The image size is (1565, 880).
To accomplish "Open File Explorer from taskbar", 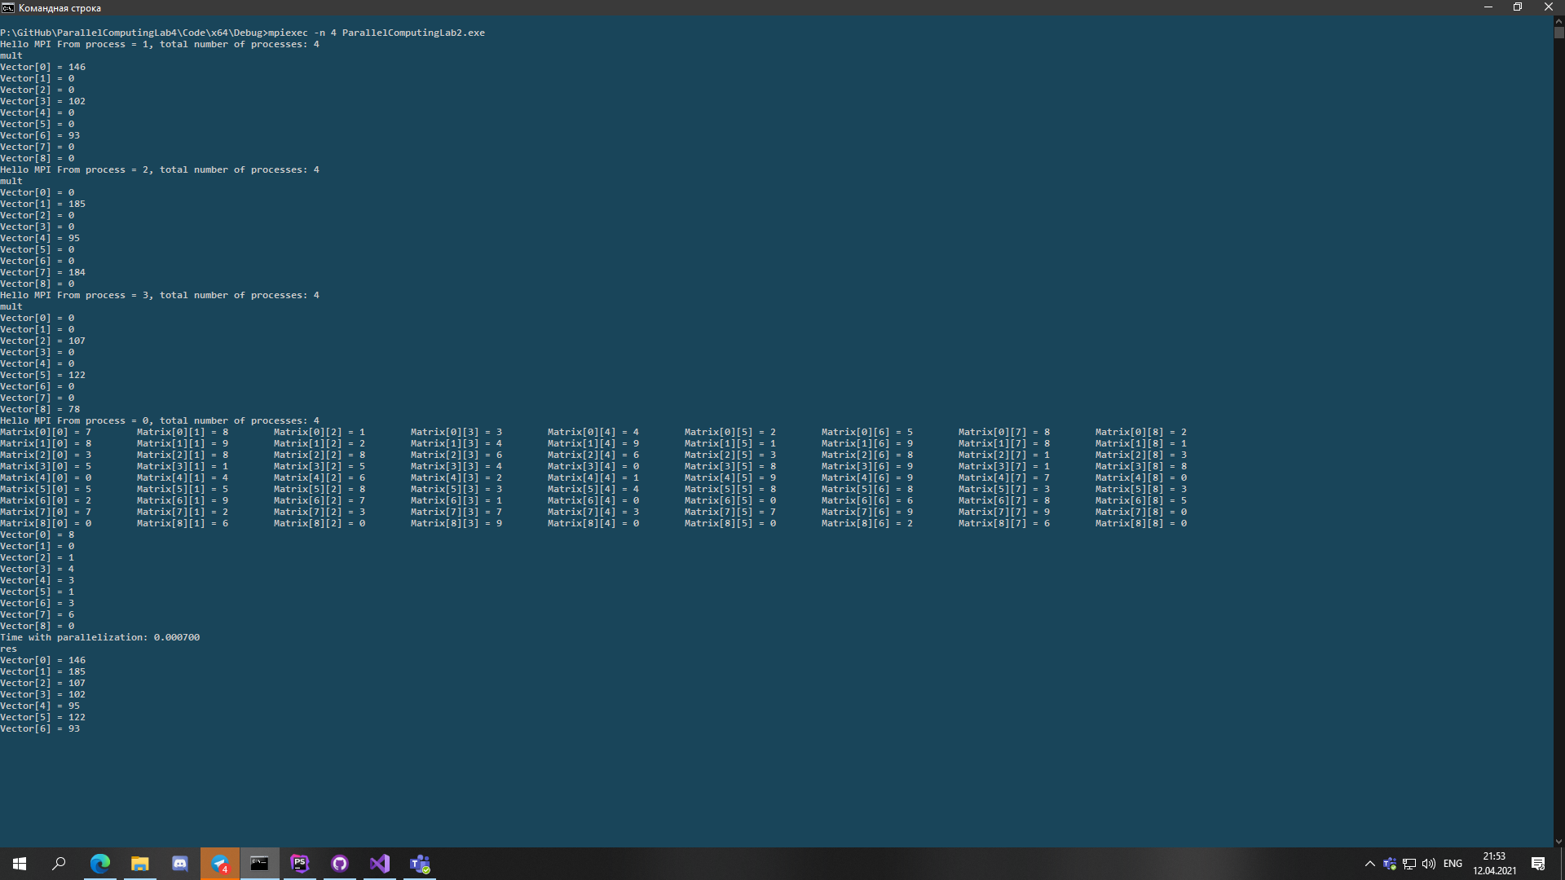I will click(x=140, y=864).
